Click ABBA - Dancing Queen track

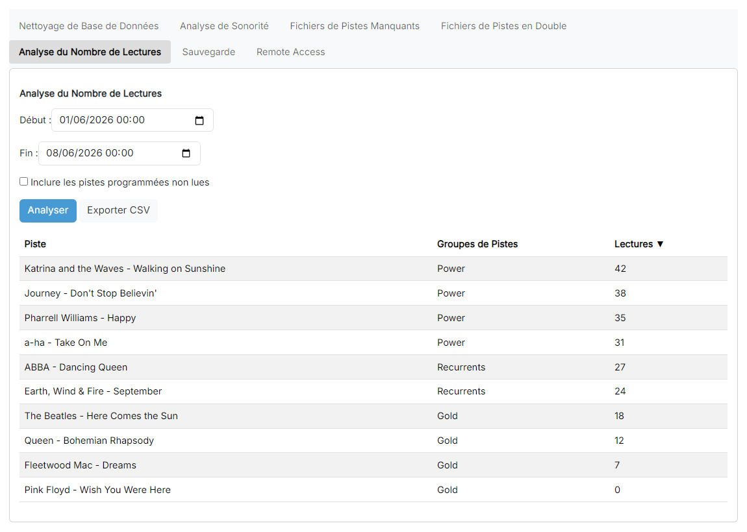[x=76, y=367]
